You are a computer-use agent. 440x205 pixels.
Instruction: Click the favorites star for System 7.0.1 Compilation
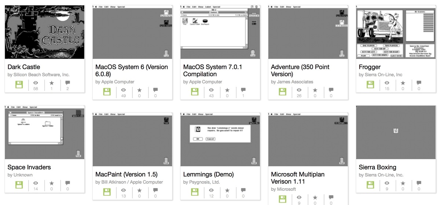coord(227,90)
